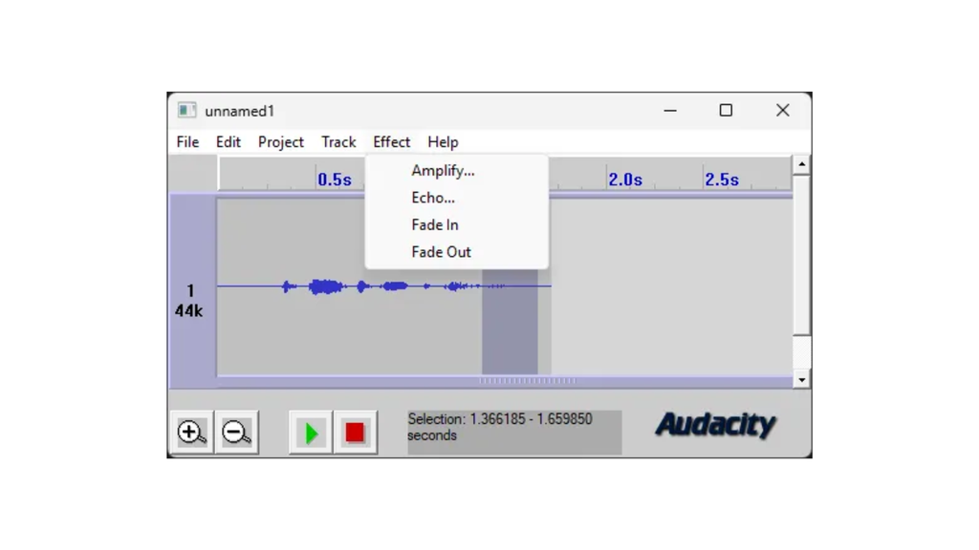Image resolution: width=979 pixels, height=550 pixels.
Task: Click the vertical scrollbar thumb
Action: pos(802,255)
